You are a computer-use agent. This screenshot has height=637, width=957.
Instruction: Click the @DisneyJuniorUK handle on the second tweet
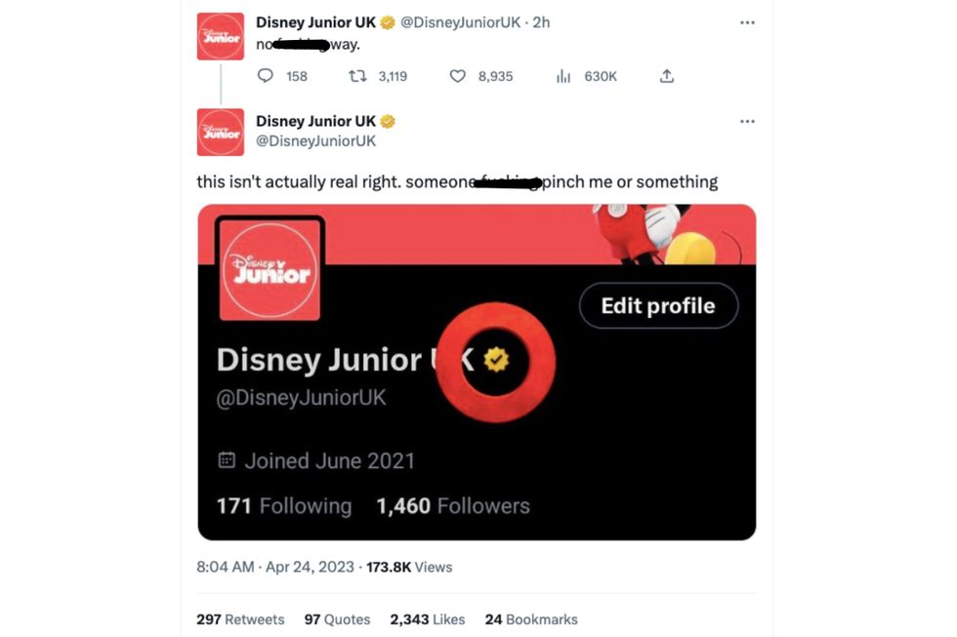[x=315, y=141]
